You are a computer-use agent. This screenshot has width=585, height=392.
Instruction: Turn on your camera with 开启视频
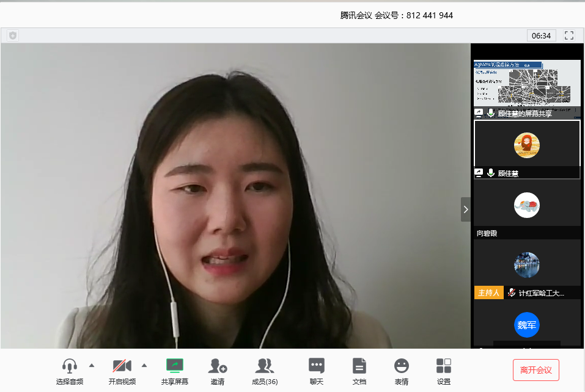coord(122,365)
